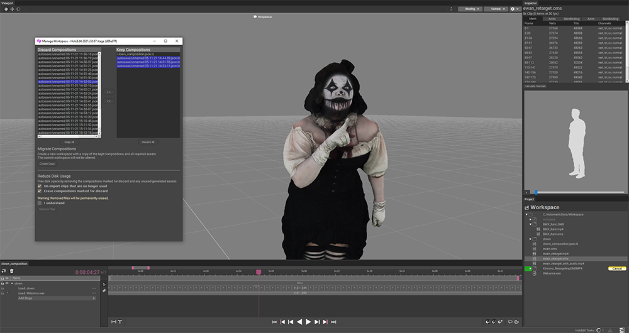Toggle visibility eye of clown track
The image size is (629, 333).
7,283
